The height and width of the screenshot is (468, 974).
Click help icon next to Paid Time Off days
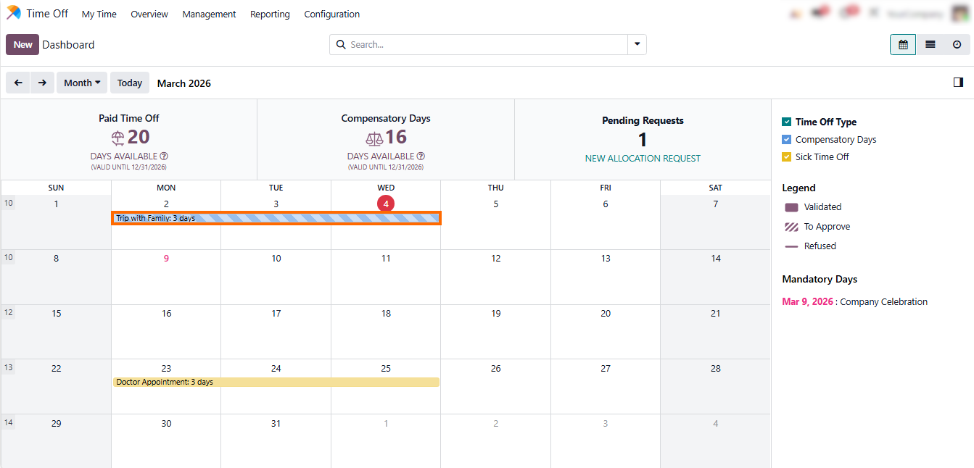(164, 156)
